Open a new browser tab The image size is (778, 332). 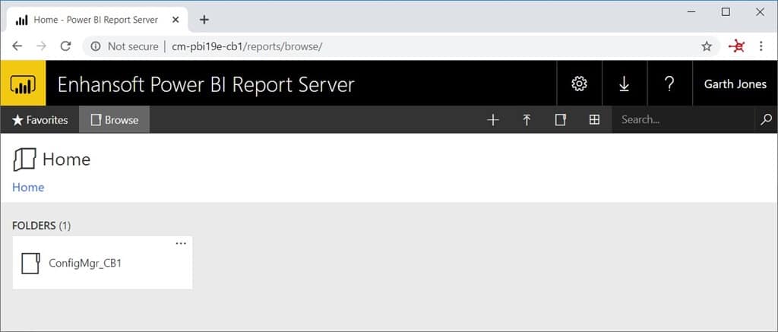(x=204, y=20)
